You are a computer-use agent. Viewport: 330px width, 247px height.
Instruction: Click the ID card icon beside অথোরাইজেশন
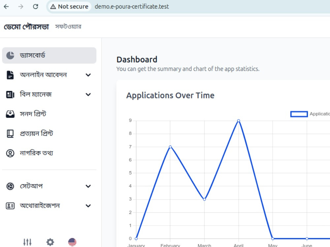coord(10,206)
